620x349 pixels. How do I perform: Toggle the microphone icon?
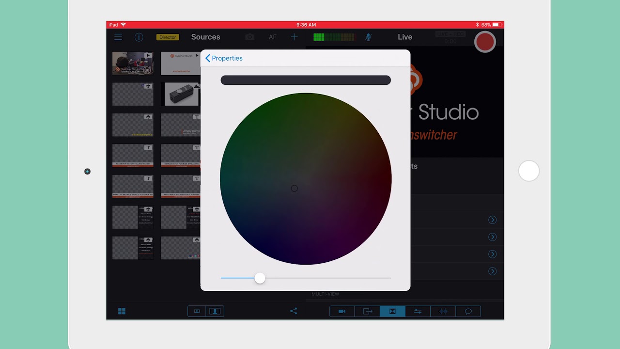[368, 37]
